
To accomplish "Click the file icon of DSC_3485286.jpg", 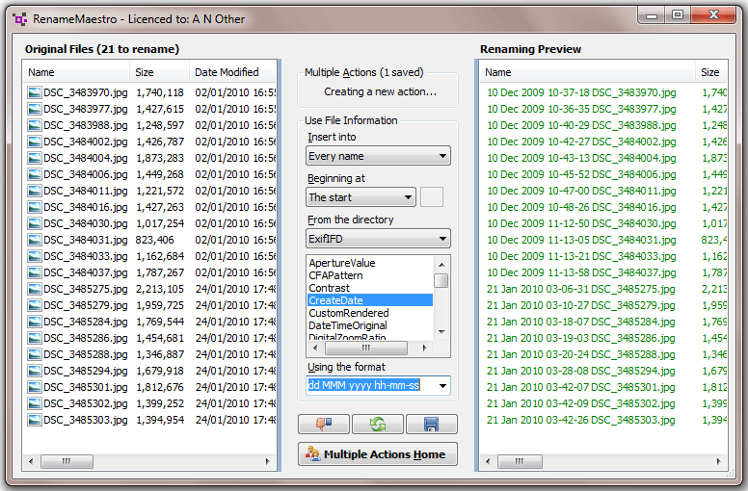I will [35, 339].
